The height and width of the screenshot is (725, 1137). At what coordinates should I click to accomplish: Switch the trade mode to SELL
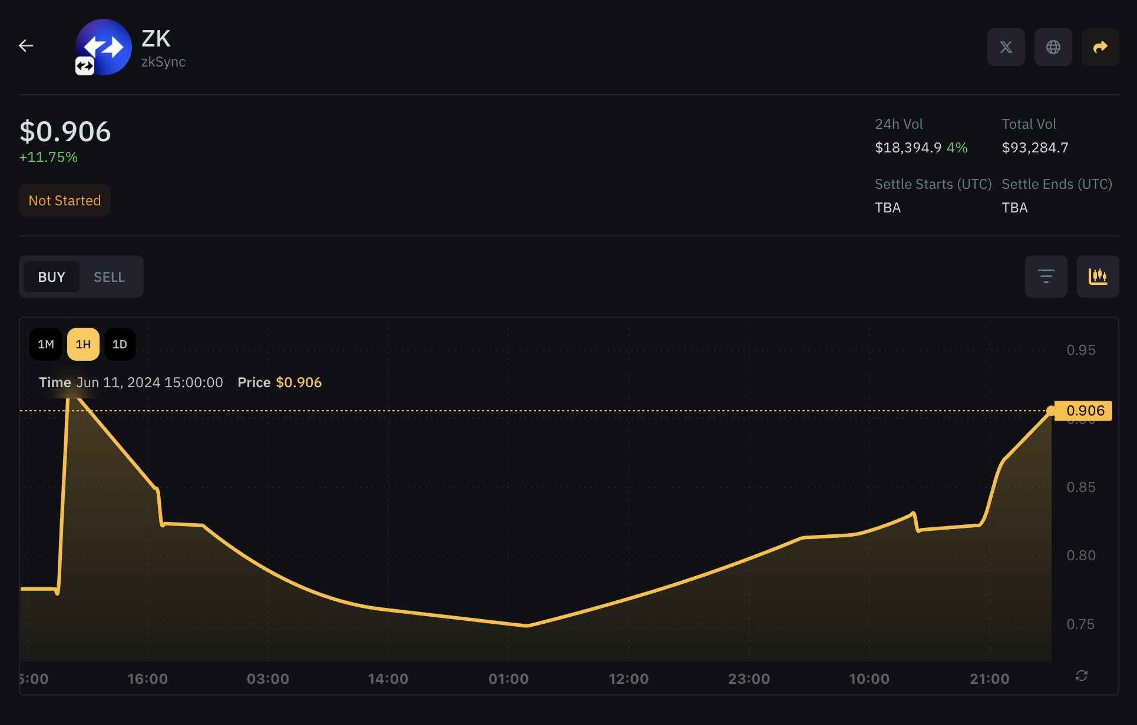coord(108,276)
